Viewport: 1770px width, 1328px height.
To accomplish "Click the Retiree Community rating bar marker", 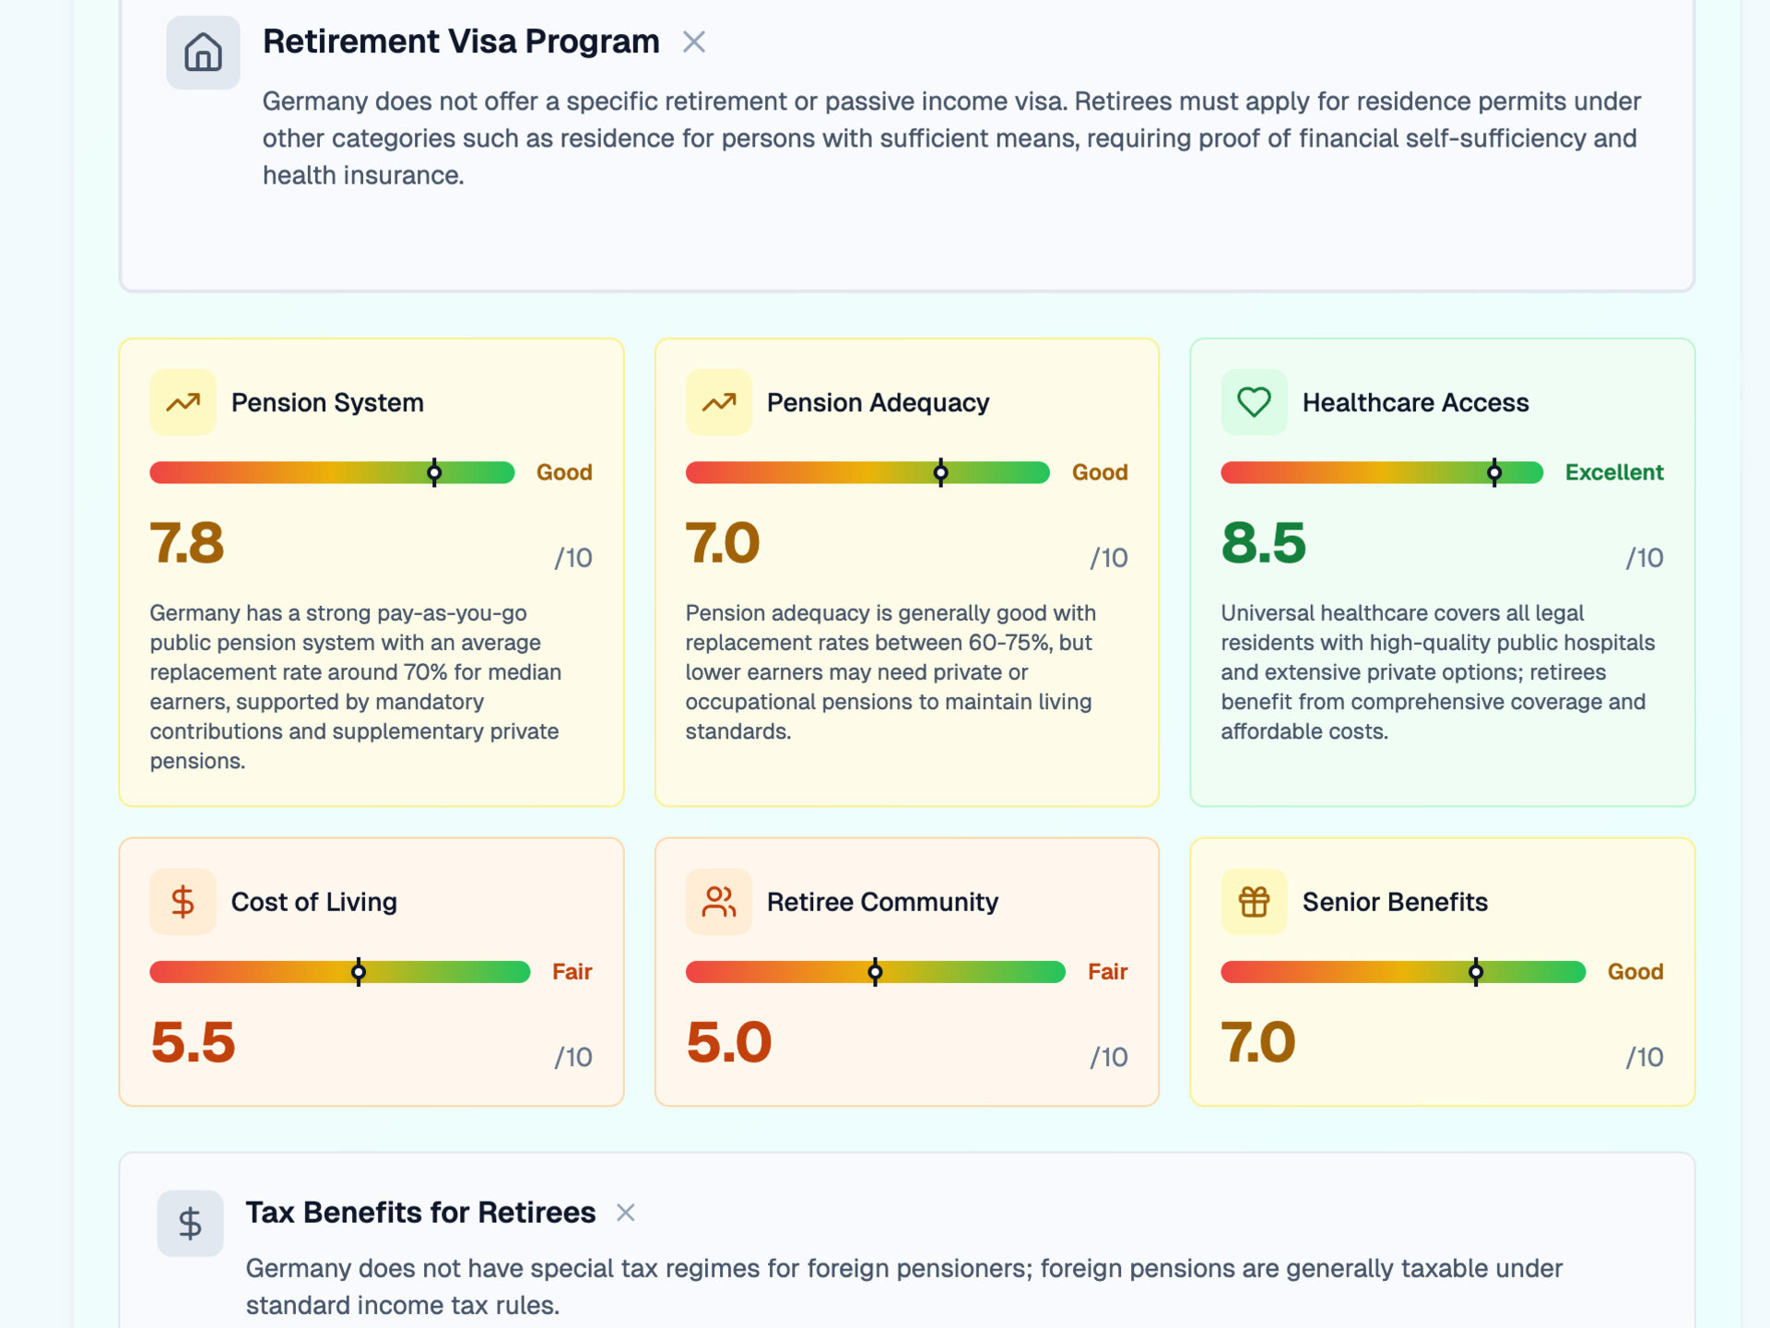I will pos(876,971).
